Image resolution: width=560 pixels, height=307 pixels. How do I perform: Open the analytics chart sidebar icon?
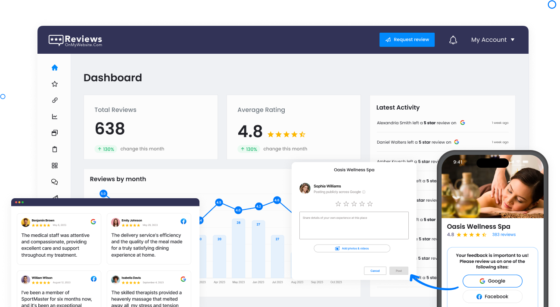(x=55, y=117)
